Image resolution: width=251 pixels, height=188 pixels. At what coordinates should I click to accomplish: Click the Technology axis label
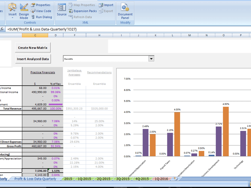click(239, 165)
